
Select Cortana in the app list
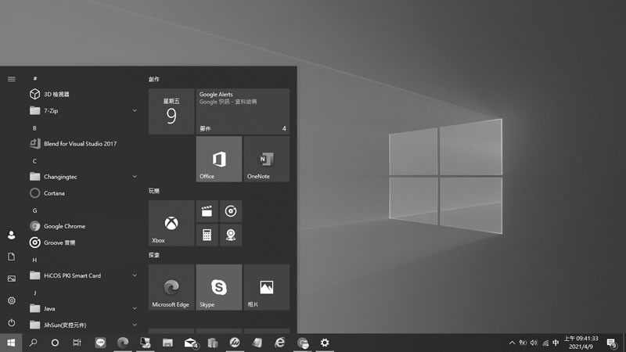point(55,193)
